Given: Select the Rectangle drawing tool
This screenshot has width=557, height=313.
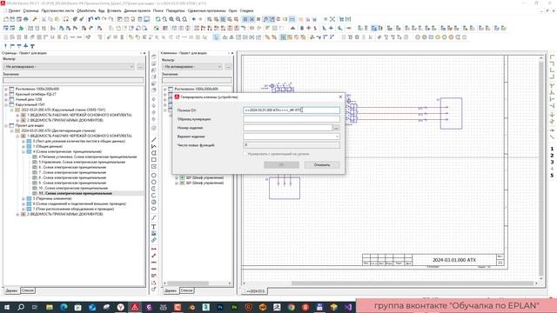Looking at the screenshot, I should [153, 160].
